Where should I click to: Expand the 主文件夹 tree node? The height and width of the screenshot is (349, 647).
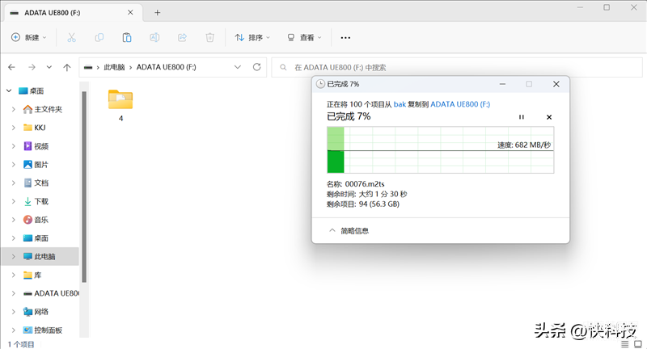point(14,109)
